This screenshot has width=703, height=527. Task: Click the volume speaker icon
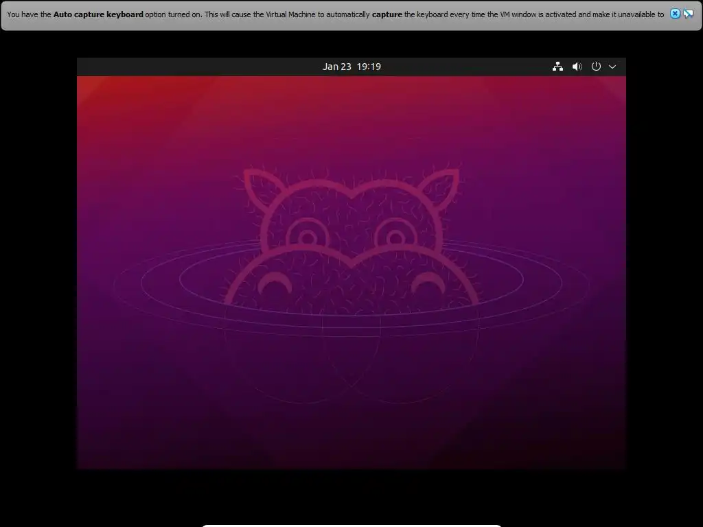[577, 67]
